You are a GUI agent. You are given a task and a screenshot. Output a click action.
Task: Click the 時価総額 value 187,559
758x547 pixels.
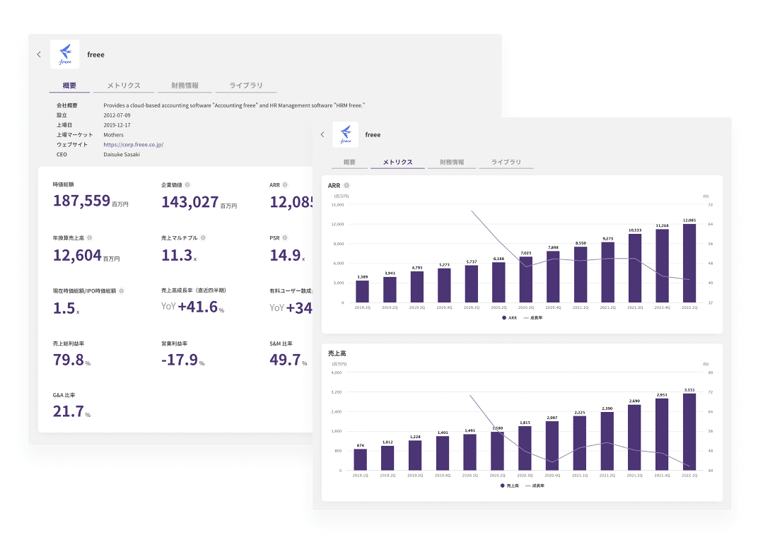[82, 201]
